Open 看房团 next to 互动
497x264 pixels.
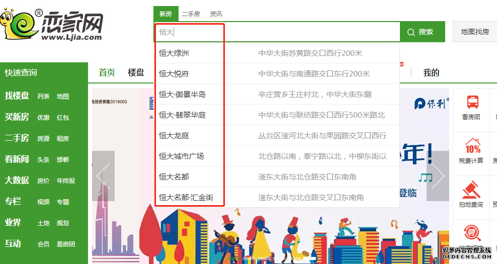point(66,244)
